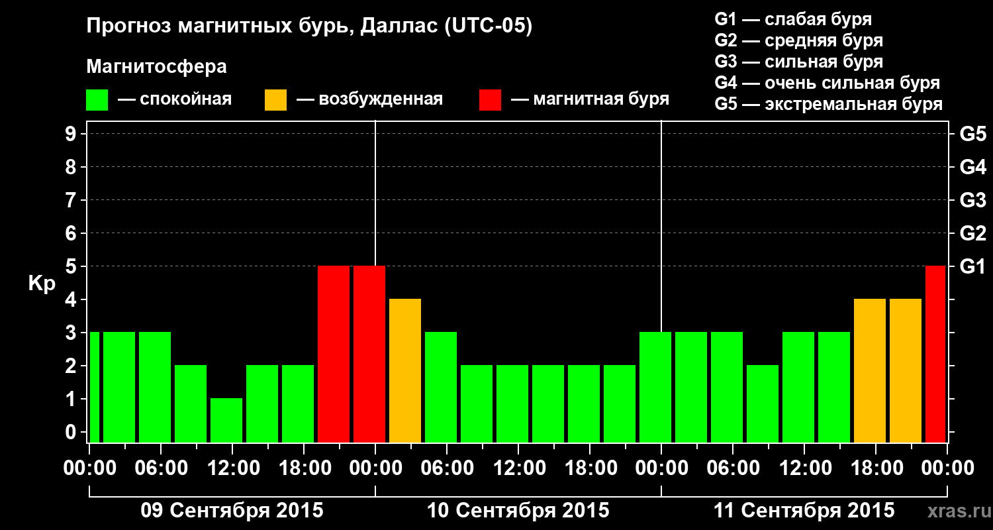Select the first red Kp 5 bar on 09 Сентября

pyautogui.click(x=334, y=354)
